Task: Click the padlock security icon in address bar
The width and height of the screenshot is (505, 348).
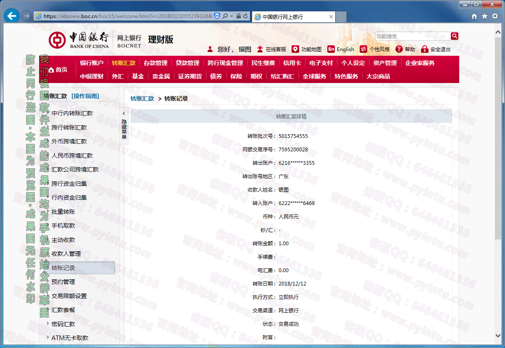Action: point(238,16)
